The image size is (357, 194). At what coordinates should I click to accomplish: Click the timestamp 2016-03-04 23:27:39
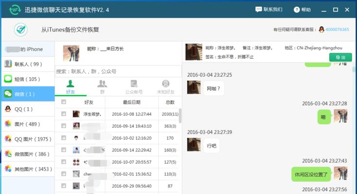coord(210,132)
